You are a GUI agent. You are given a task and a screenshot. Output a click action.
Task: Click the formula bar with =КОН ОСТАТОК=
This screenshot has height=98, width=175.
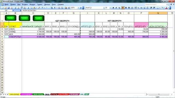[98, 10]
